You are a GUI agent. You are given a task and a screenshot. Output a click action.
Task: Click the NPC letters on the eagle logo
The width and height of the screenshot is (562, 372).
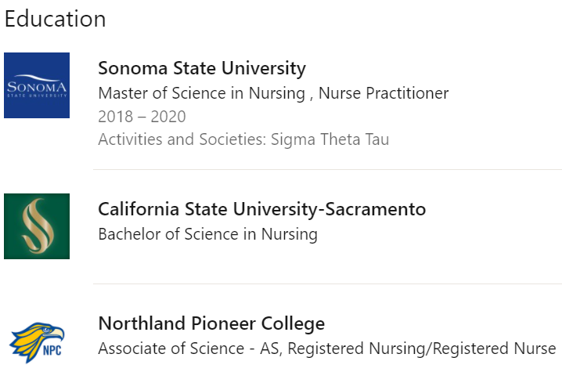pyautogui.click(x=52, y=350)
